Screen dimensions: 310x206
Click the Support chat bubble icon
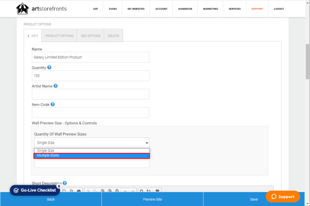[274, 197]
